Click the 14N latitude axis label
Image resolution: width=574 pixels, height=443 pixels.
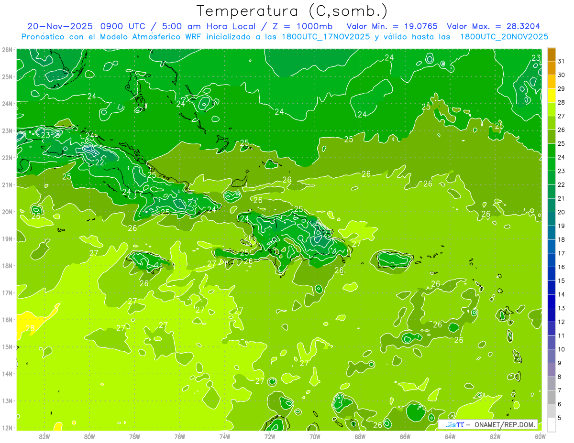(7, 374)
